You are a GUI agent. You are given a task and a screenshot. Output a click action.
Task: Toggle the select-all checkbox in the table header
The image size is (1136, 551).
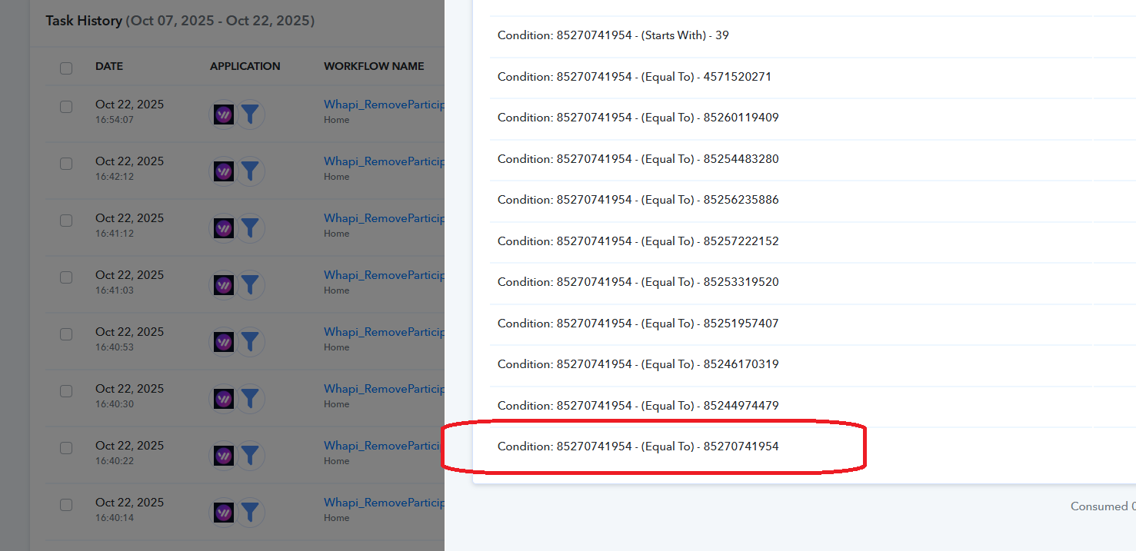[66, 68]
